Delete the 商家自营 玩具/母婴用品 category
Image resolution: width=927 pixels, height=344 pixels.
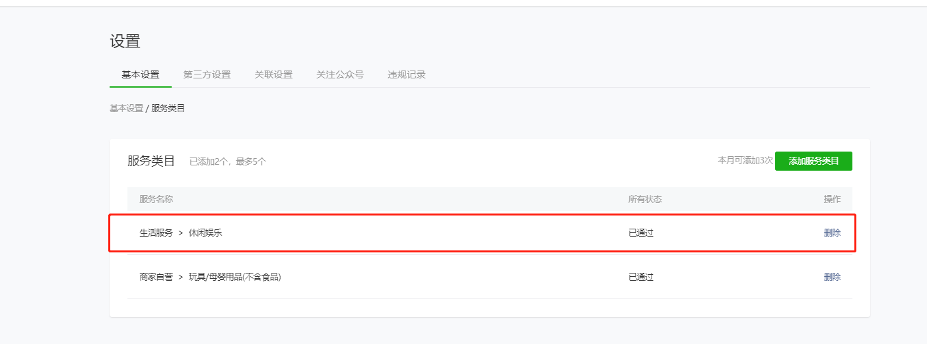pos(832,277)
